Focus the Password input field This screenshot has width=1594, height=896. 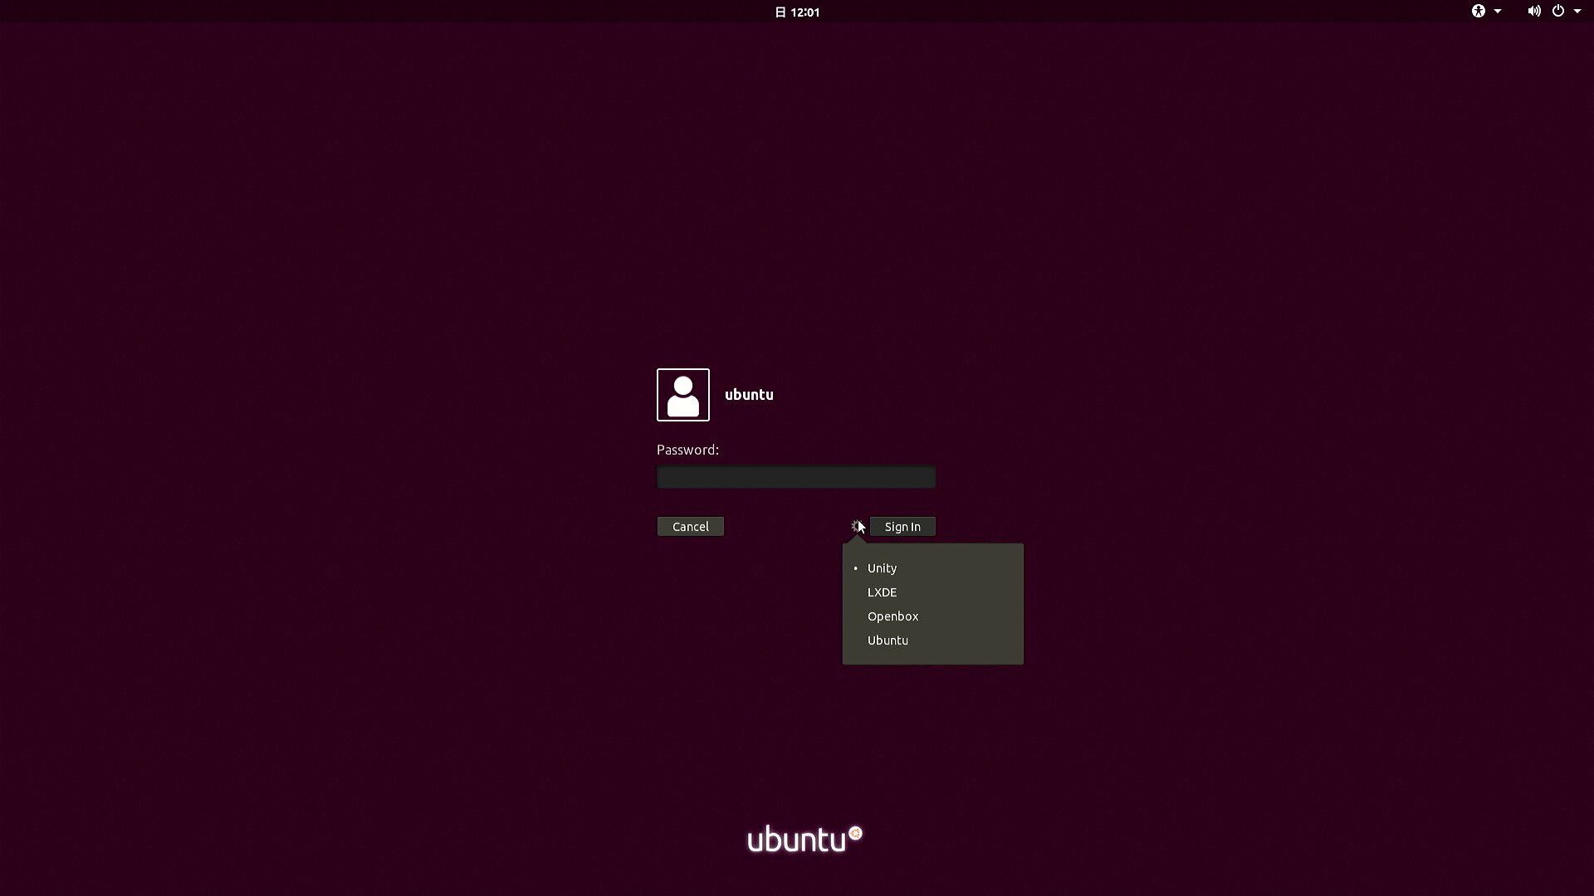click(x=796, y=477)
